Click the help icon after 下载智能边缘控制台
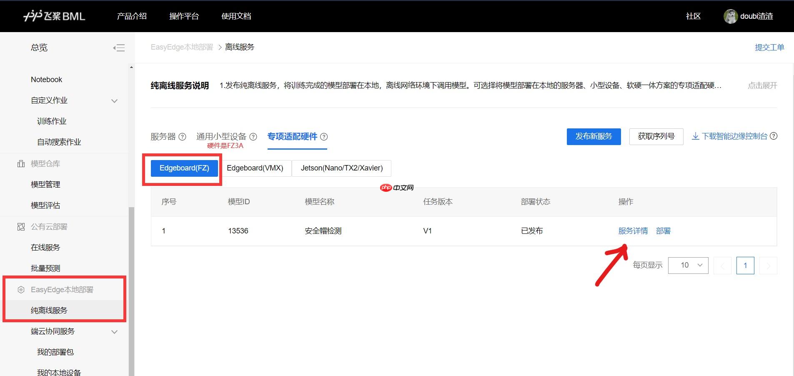The image size is (794, 376). click(774, 136)
